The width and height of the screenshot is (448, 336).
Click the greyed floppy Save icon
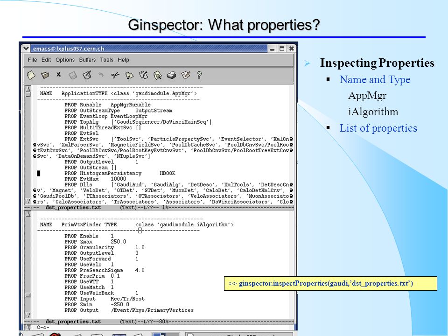[x=73, y=76]
